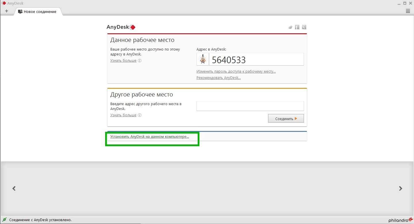Click the AnyDesk logo above the panels
Screen dimensions: 414x224
click(121, 27)
